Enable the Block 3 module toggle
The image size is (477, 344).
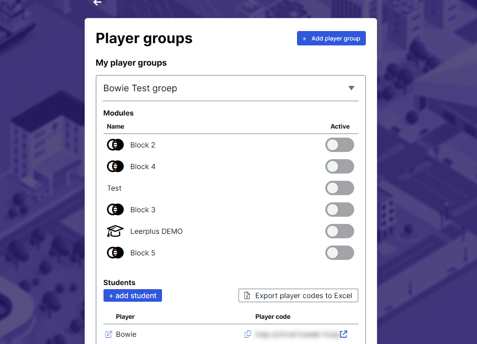click(x=340, y=210)
